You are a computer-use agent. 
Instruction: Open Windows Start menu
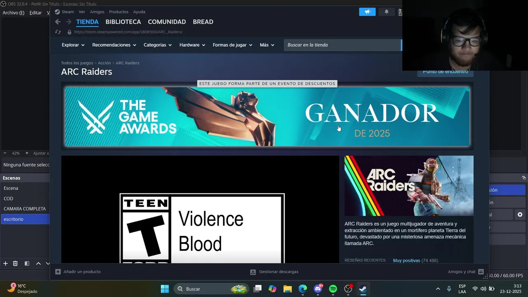[x=165, y=289]
